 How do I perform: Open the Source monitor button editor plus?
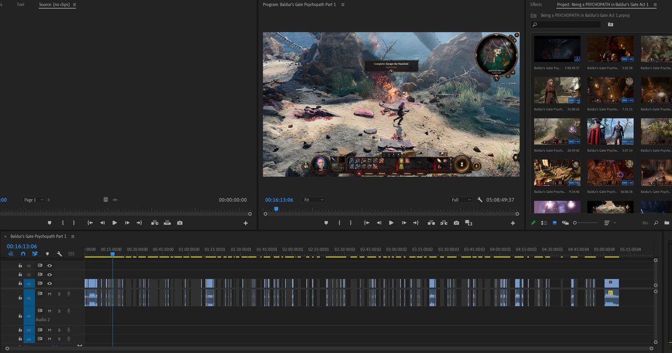click(245, 223)
